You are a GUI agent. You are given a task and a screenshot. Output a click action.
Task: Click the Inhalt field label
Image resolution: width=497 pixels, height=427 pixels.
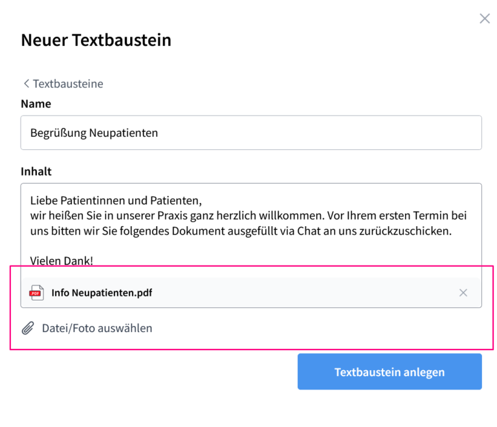36,171
